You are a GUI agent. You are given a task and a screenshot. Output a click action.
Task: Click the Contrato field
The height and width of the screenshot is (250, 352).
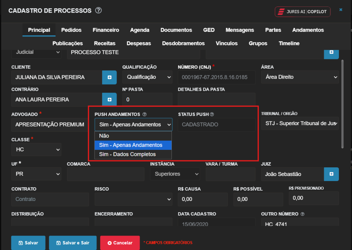click(50, 199)
